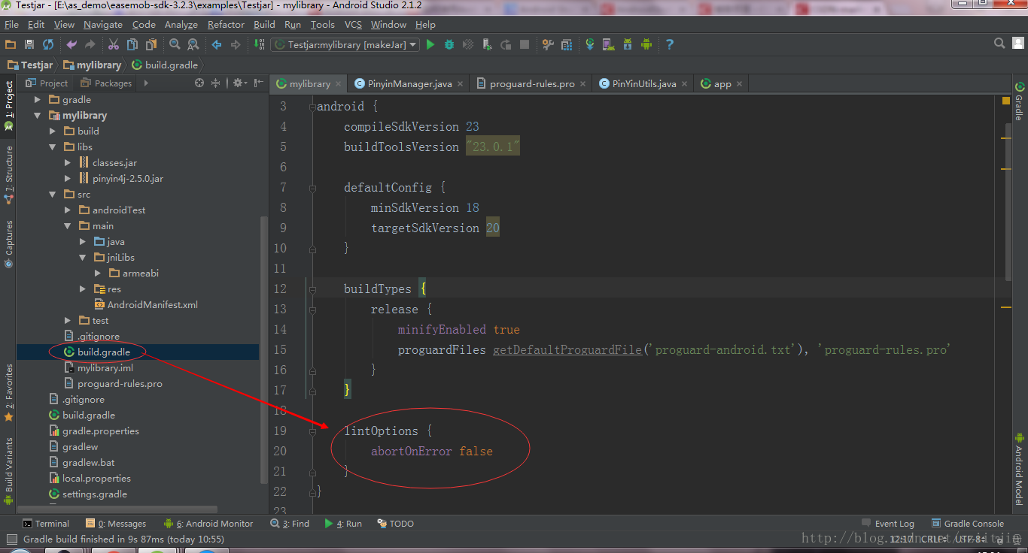Open the Terminal tool window
Viewport: 1028px width, 553px height.
[x=46, y=524]
